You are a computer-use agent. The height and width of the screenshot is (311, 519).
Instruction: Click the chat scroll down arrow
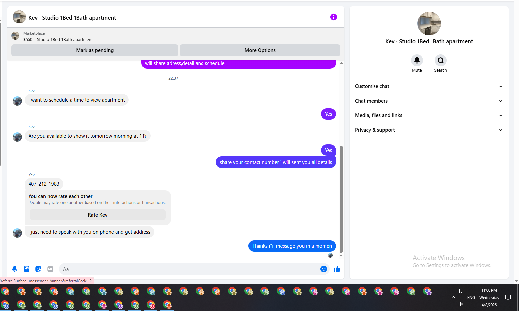341,256
